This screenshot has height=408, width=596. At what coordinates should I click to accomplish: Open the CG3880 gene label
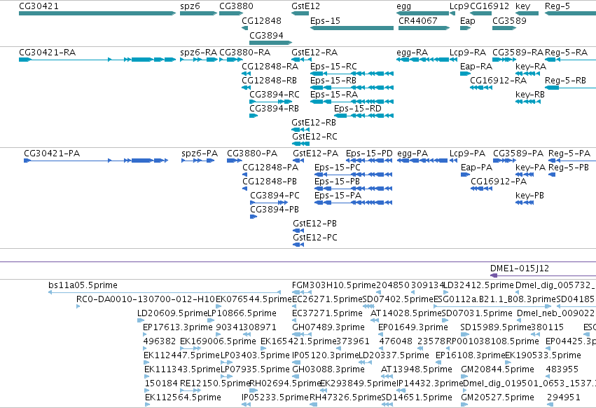(x=236, y=6)
